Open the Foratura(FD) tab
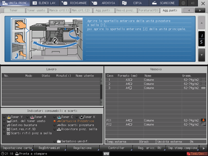 148,10
